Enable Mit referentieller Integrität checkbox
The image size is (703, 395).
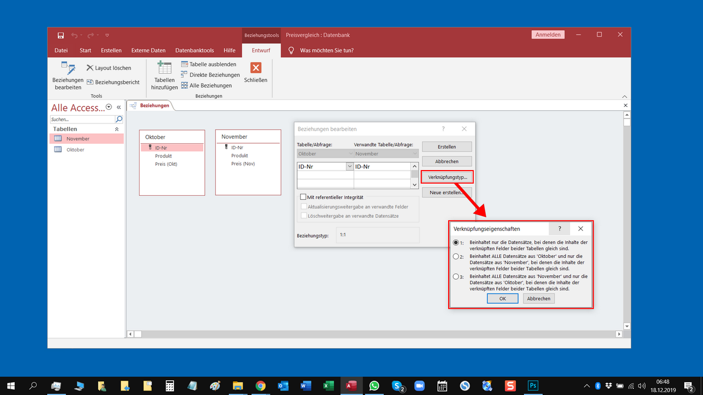[303, 197]
